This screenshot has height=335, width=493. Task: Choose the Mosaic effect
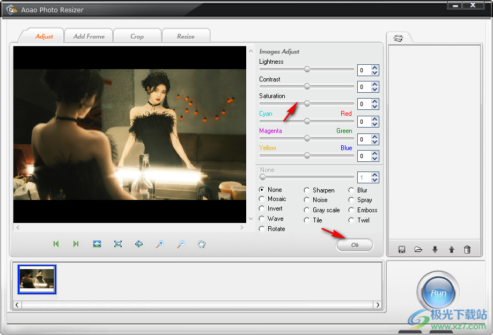tap(263, 199)
